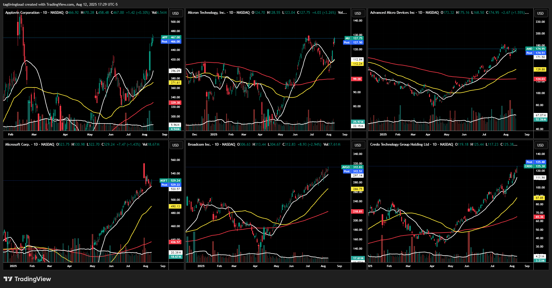Click the 'Sep' label on Credo time axis
The height and width of the screenshot is (288, 552).
(527, 266)
